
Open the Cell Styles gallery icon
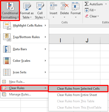(x=40, y=6)
